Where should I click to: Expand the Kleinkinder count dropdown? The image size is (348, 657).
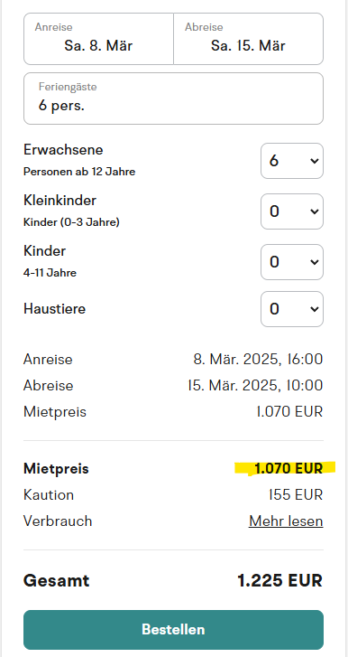292,211
